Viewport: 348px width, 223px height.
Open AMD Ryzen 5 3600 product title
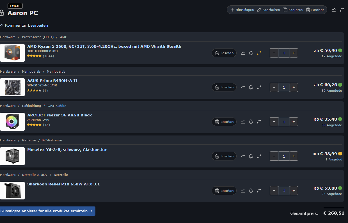point(104,46)
